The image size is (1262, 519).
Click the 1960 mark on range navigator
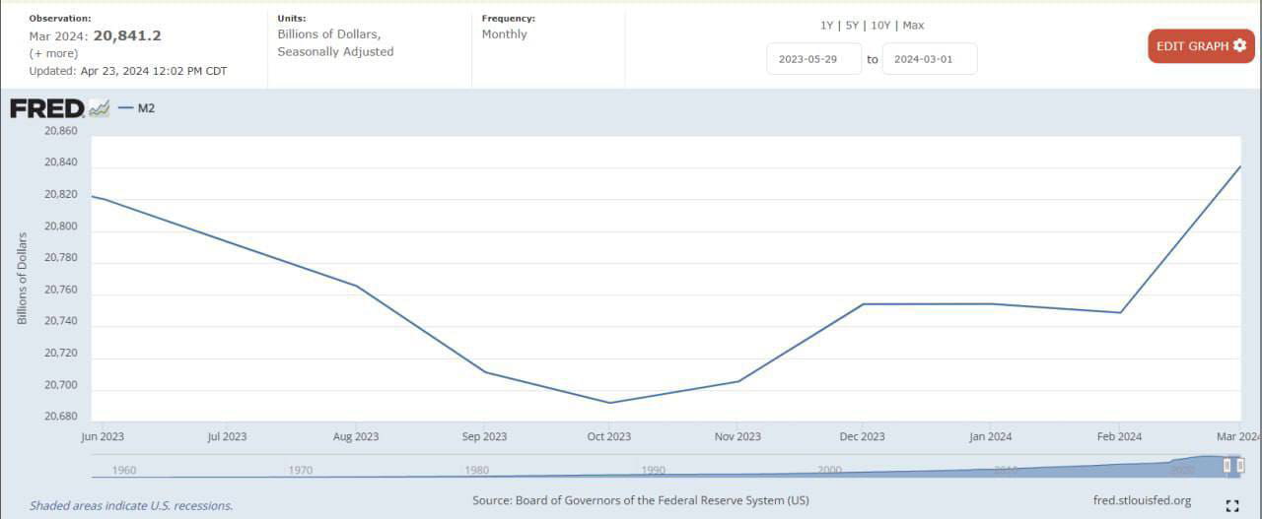click(x=124, y=470)
